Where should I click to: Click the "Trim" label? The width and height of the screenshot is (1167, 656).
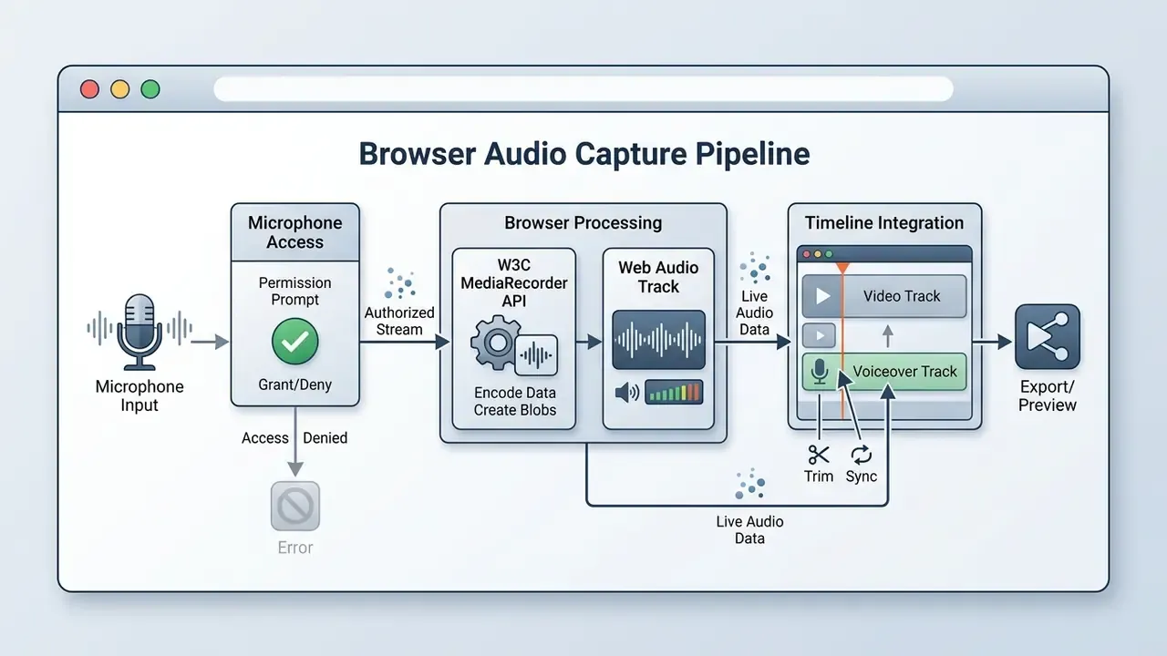point(819,477)
